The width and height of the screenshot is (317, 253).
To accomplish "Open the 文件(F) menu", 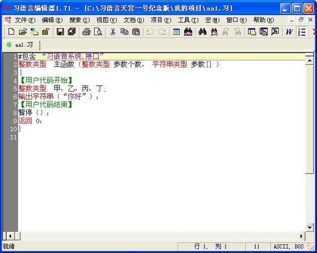I will tap(25, 20).
